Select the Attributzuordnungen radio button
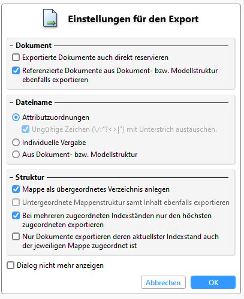This screenshot has height=299, width=244. [x=16, y=117]
